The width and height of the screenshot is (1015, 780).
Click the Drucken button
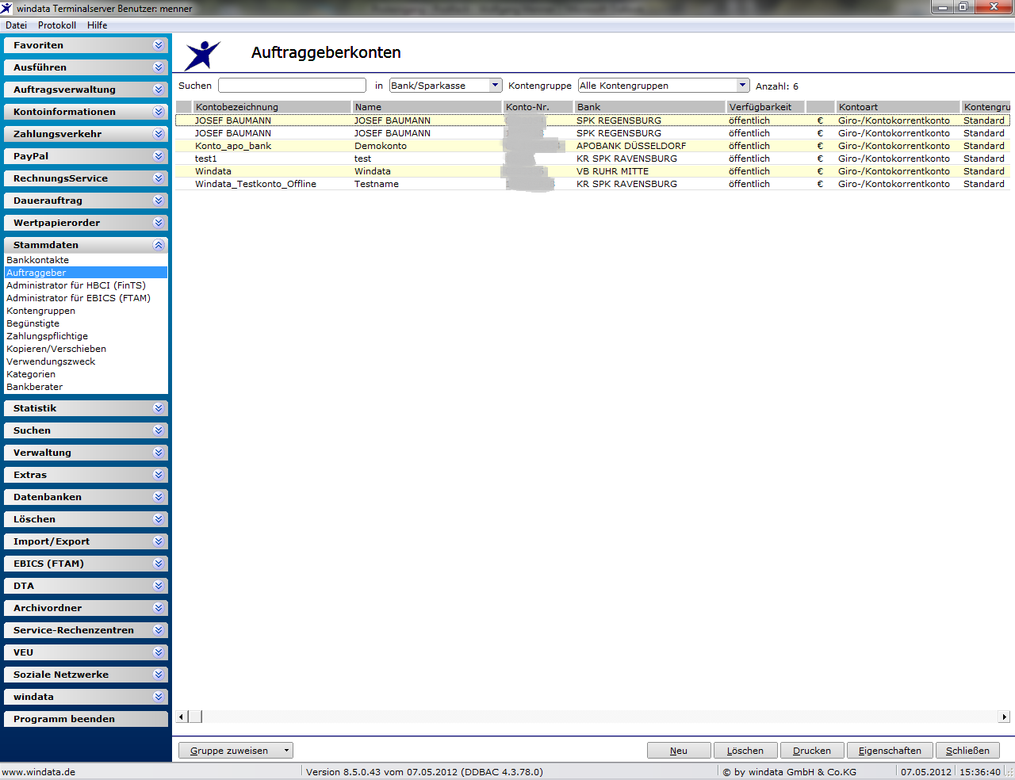pos(812,751)
